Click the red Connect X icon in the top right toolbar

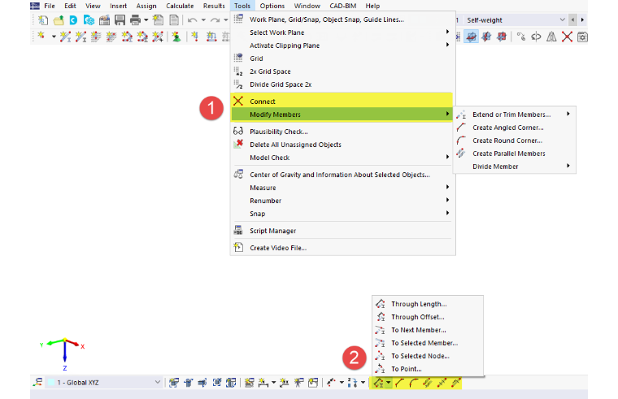(x=567, y=37)
